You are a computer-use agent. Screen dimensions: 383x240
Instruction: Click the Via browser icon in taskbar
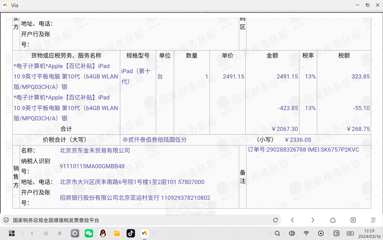tap(145, 233)
